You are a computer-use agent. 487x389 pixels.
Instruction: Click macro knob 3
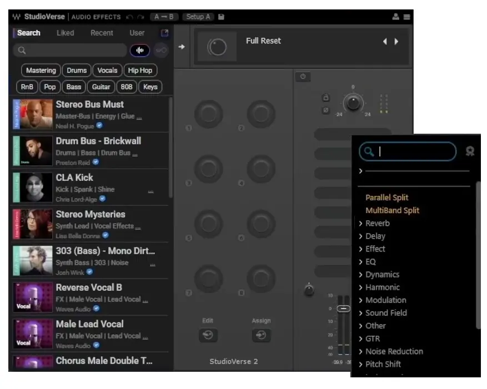click(209, 169)
